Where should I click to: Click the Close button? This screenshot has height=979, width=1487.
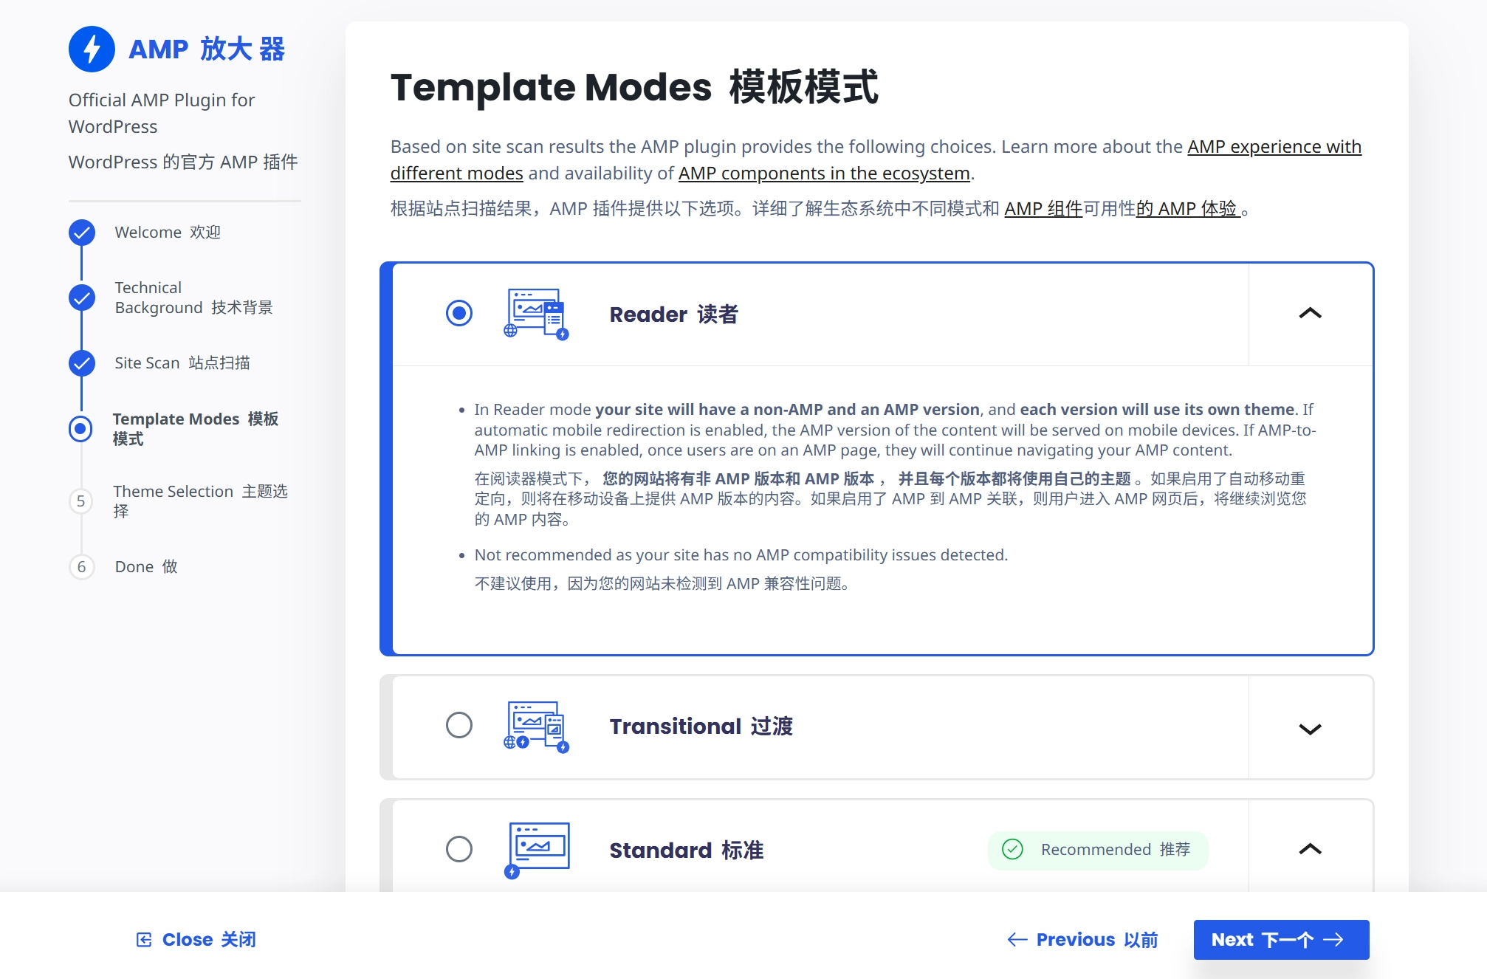click(x=196, y=940)
